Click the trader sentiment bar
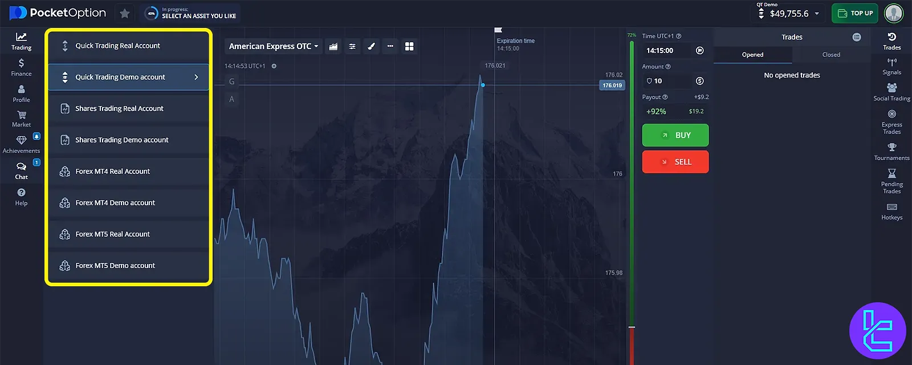 pyautogui.click(x=632, y=202)
